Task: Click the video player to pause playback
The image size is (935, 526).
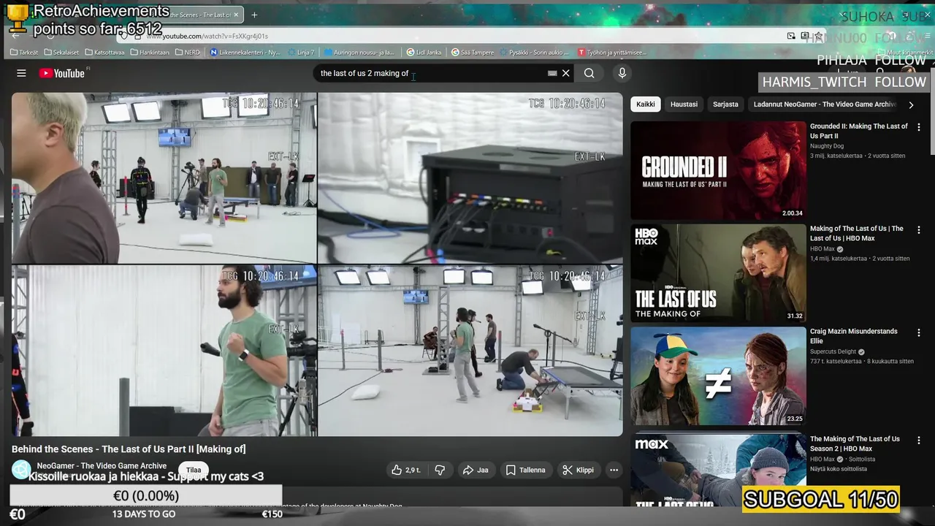Action: (317, 264)
